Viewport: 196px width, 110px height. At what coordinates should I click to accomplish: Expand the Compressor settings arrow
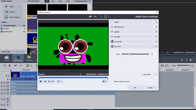tap(156, 42)
